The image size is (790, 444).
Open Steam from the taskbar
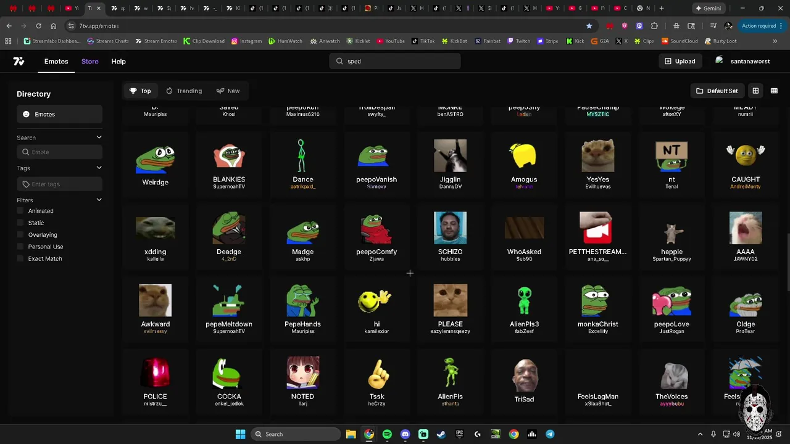pos(441,434)
